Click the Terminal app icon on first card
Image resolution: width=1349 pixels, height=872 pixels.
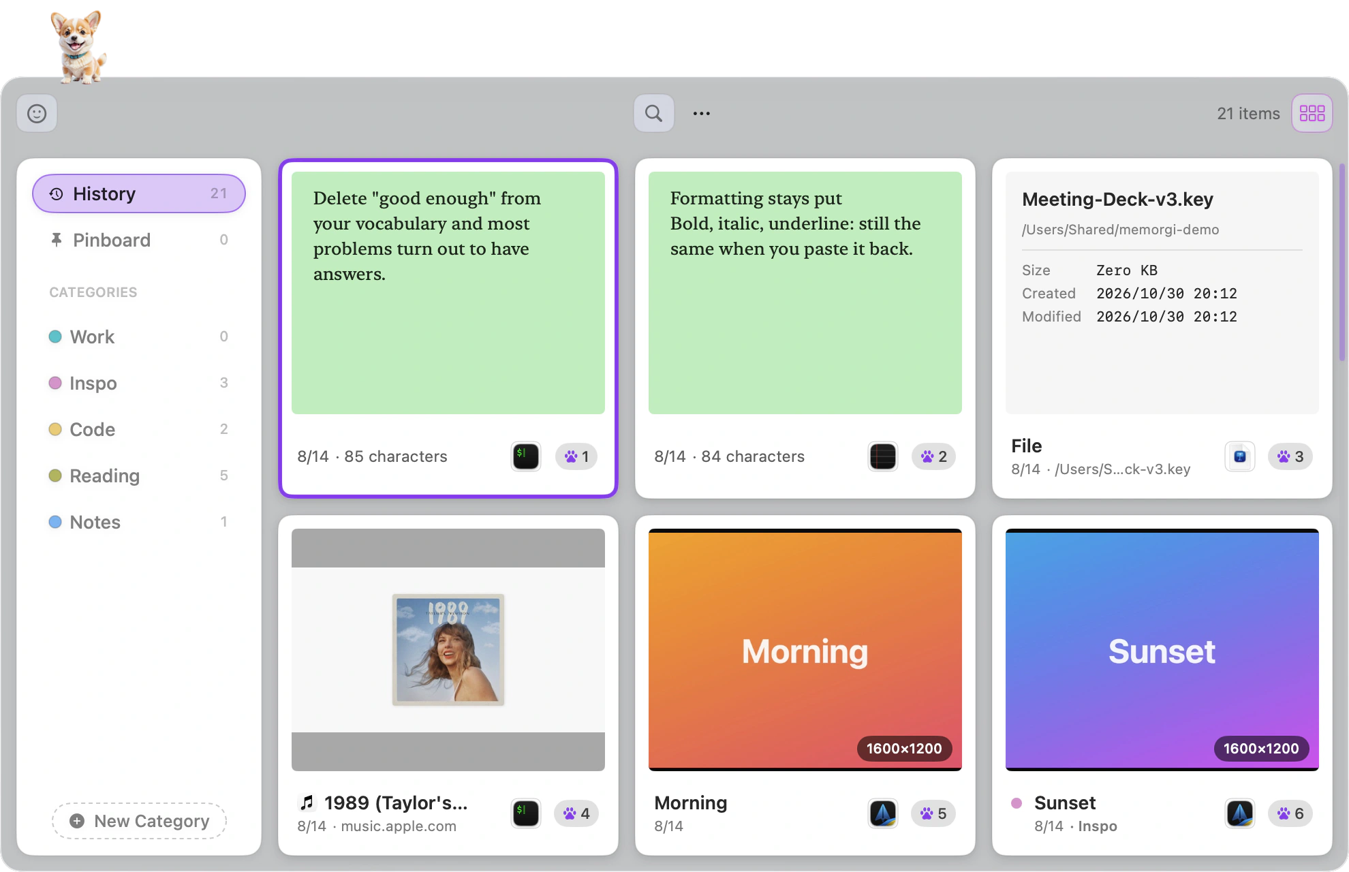click(525, 456)
